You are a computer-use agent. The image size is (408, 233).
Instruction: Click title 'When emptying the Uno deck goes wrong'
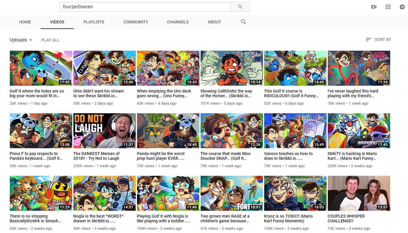(164, 94)
